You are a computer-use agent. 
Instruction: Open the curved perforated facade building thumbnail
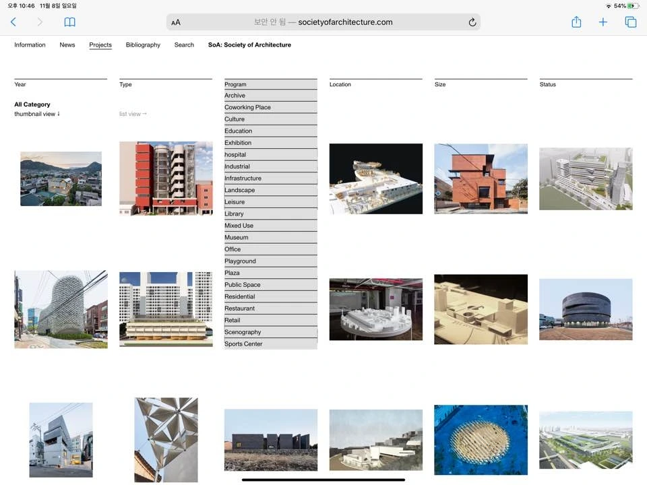[61, 309]
